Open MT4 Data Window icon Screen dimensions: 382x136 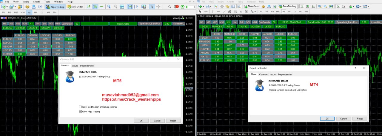point(222,6)
